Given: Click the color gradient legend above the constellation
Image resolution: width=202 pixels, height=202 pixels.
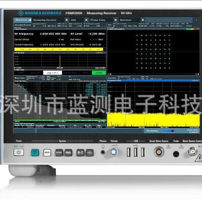Looking at the screenshot, I should [x=192, y=29].
